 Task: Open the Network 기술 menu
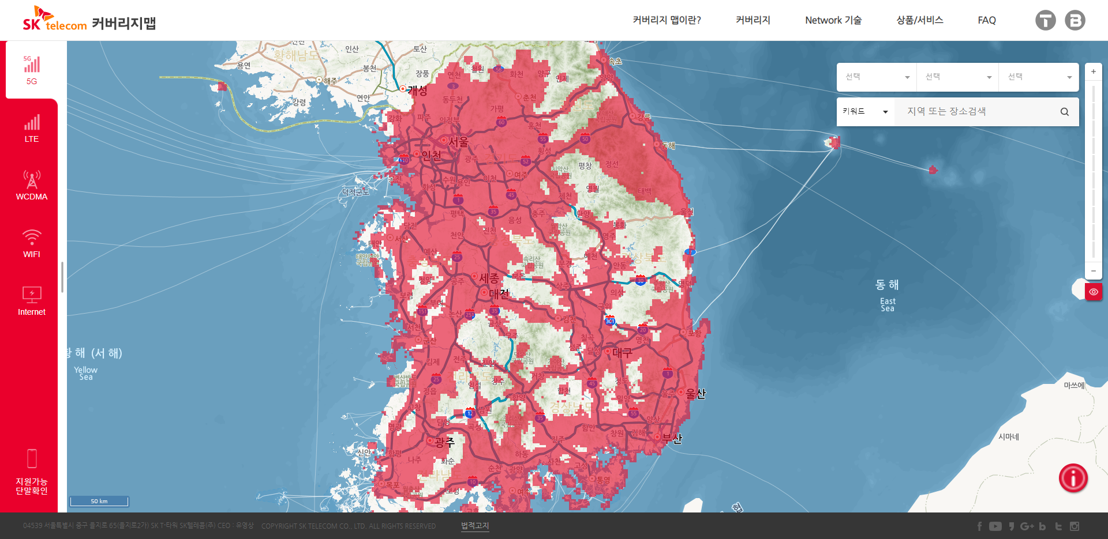pyautogui.click(x=833, y=20)
